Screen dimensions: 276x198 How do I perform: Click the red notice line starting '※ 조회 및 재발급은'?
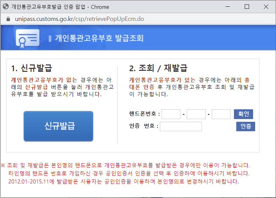tap(125, 165)
